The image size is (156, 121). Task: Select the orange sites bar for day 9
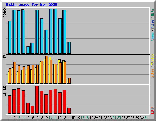[47, 70]
